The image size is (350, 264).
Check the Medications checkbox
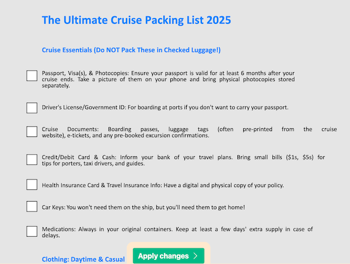pyautogui.click(x=32, y=231)
